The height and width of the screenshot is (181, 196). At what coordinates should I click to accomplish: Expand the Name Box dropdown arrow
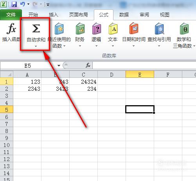pyautogui.click(x=59, y=66)
